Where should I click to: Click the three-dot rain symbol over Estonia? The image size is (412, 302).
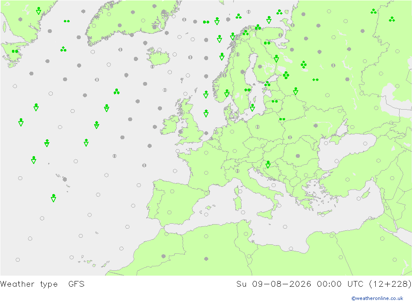tap(267, 84)
